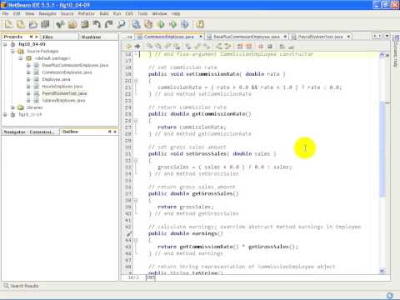Click the Debug Main Project icon
This screenshot has height=300, width=400.
(172, 24)
